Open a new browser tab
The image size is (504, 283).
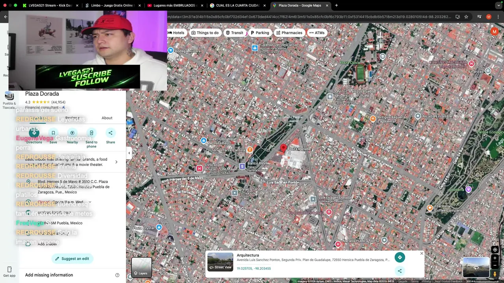(336, 6)
